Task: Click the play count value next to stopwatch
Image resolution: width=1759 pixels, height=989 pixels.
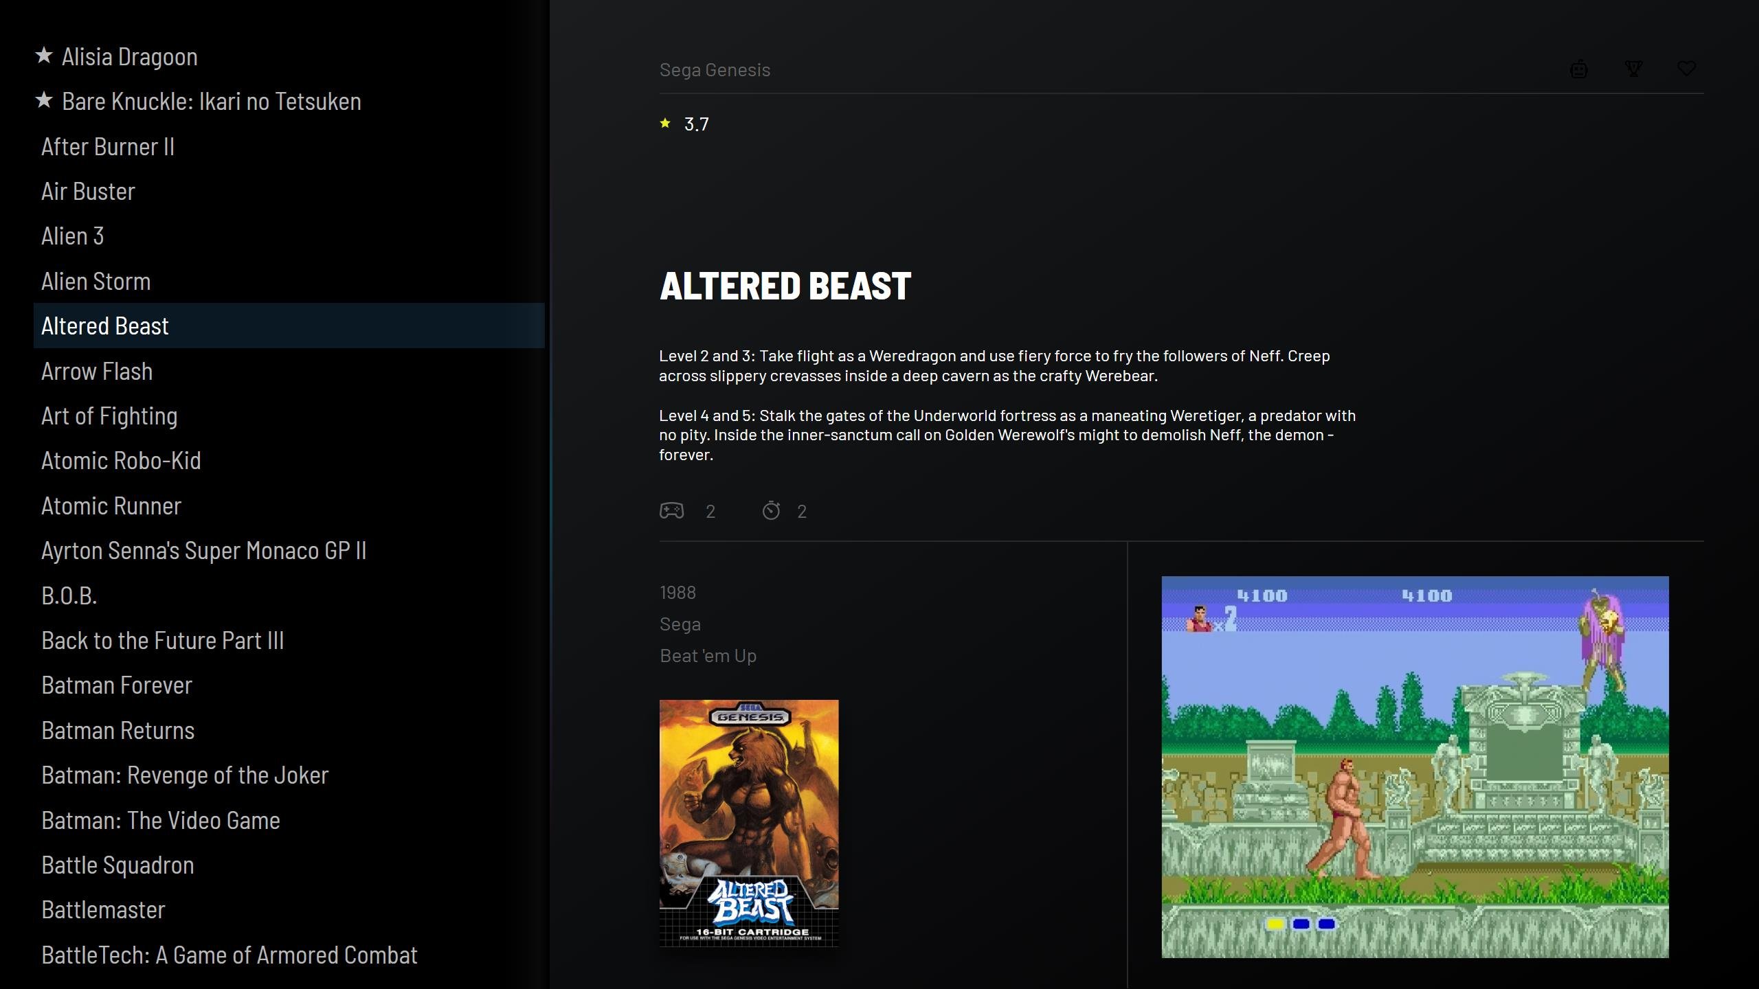Action: click(x=802, y=511)
